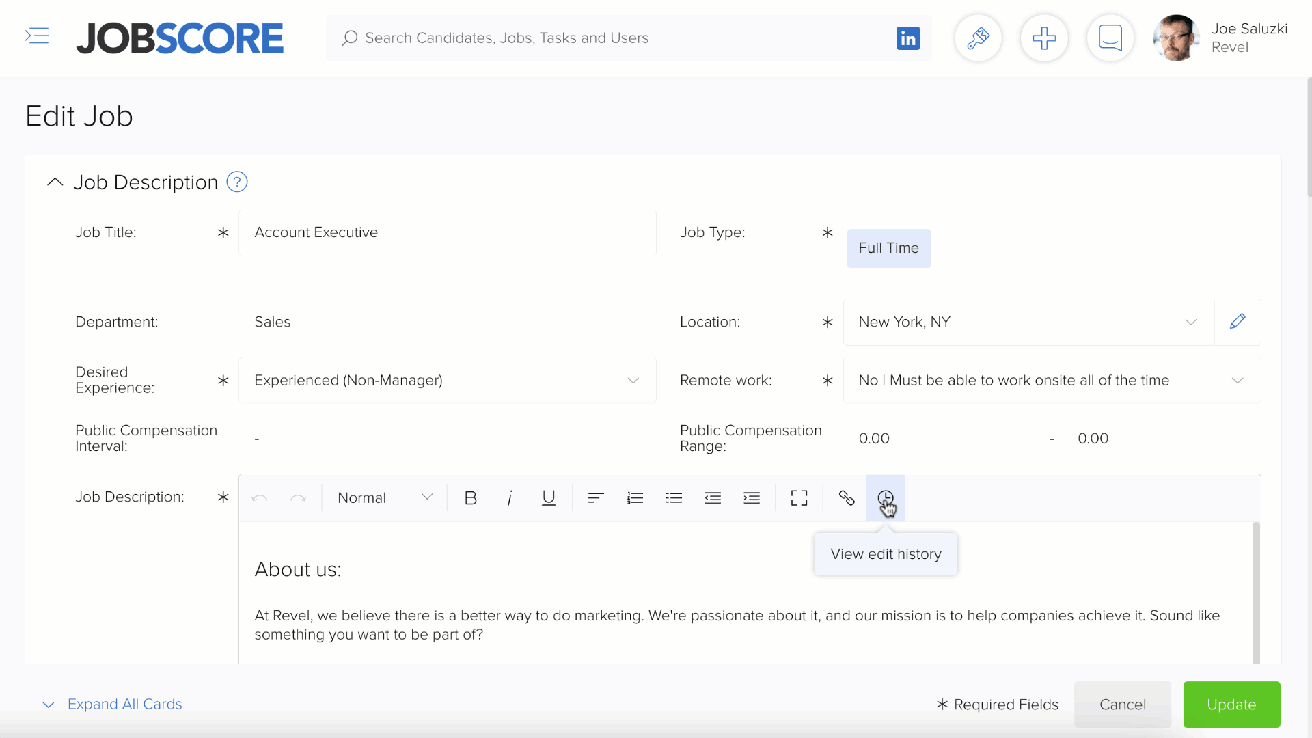Click the numbered list icon
This screenshot has width=1312, height=738.
coord(634,498)
